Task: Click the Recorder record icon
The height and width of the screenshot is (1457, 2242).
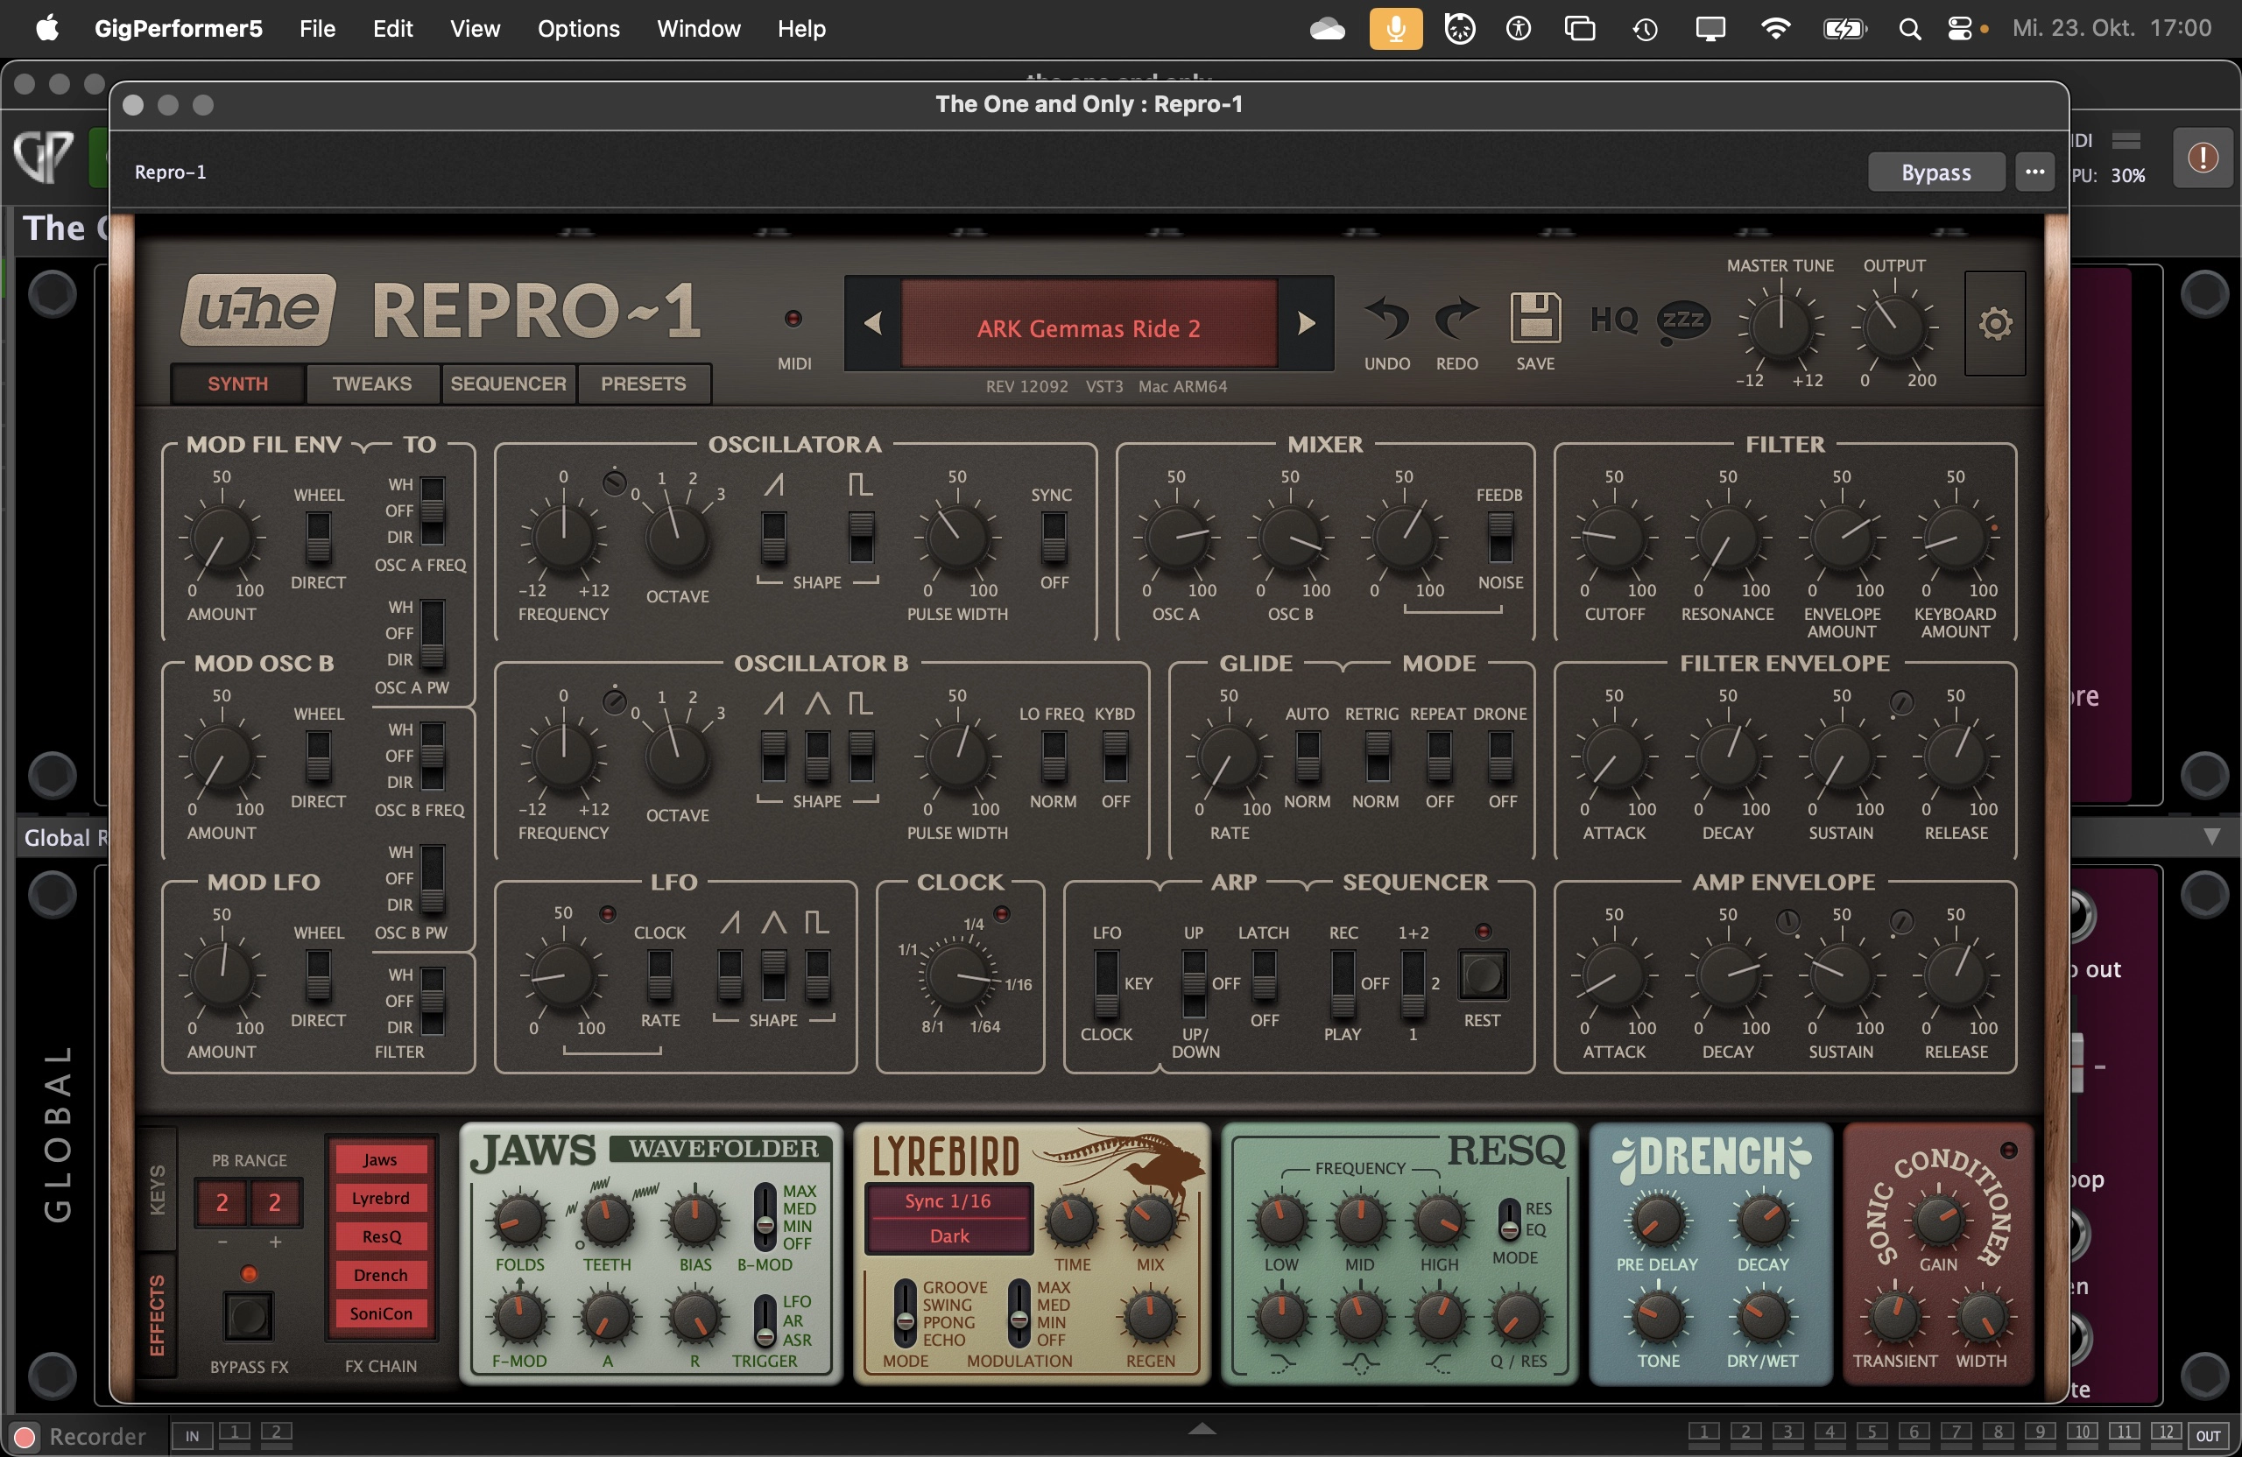Action: click(25, 1436)
